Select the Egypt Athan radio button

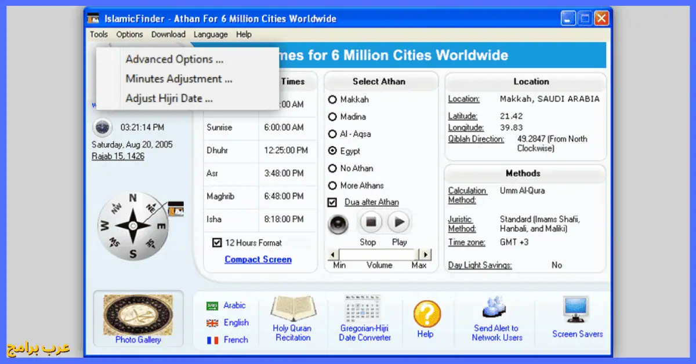332,151
